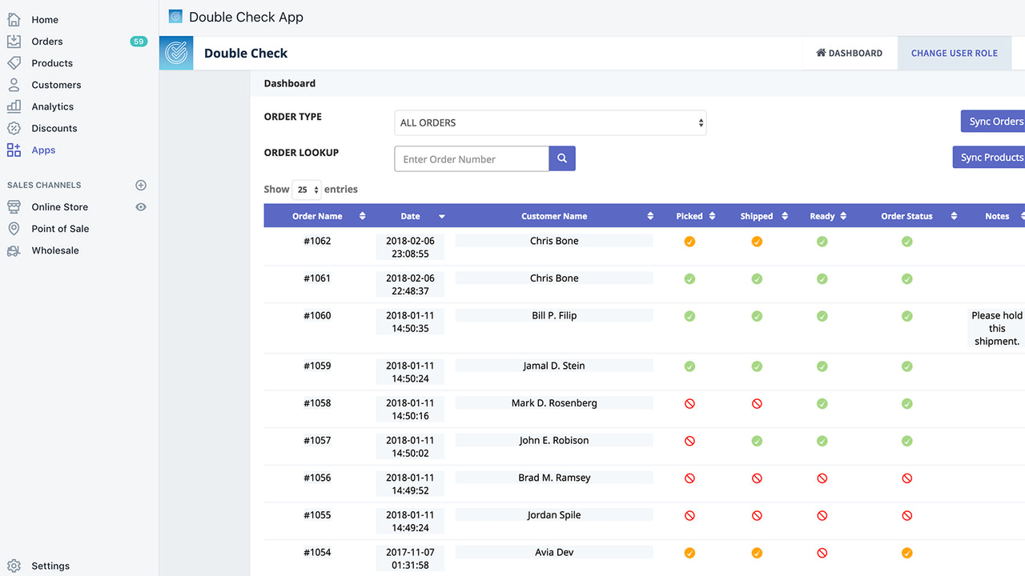Click the Sync Orders button
Screen dimensions: 1025x576
pos(995,121)
